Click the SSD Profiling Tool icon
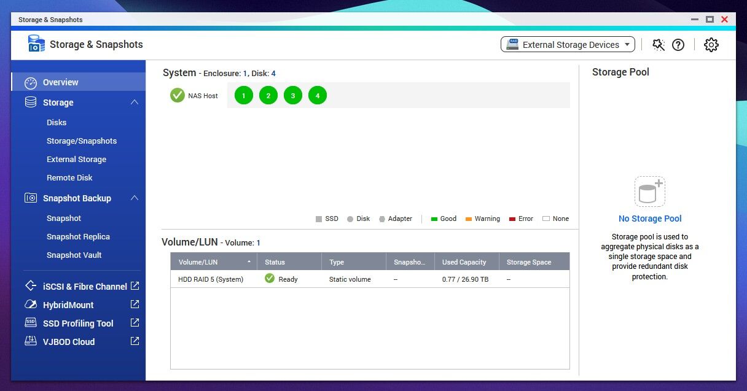 coord(30,323)
